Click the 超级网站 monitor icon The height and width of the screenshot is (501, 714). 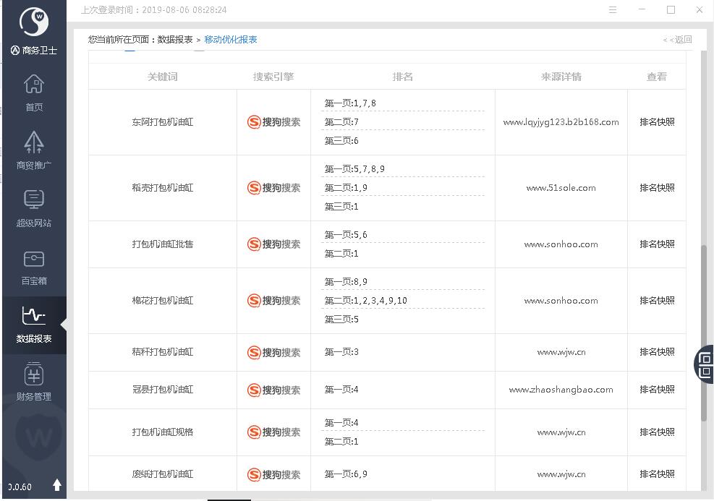click(x=34, y=200)
